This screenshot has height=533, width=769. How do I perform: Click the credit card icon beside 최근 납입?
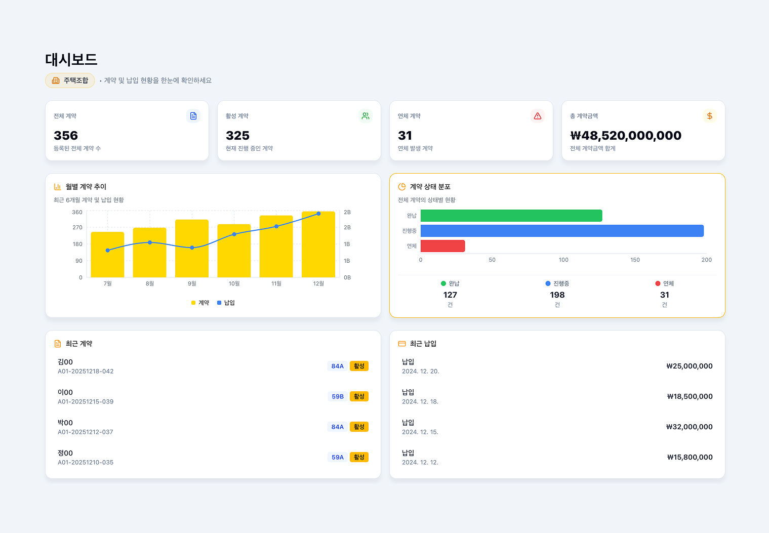[x=402, y=344]
